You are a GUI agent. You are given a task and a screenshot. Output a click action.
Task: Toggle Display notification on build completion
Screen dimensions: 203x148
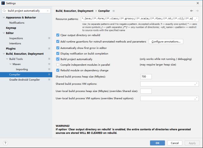coord(58,54)
